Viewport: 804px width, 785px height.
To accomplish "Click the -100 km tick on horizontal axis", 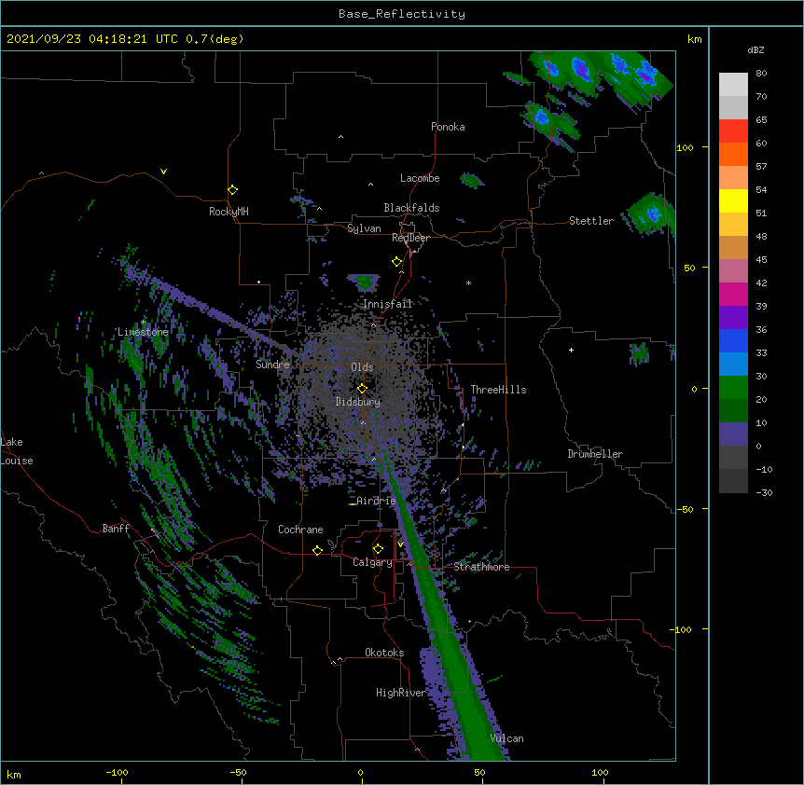I will tap(118, 773).
